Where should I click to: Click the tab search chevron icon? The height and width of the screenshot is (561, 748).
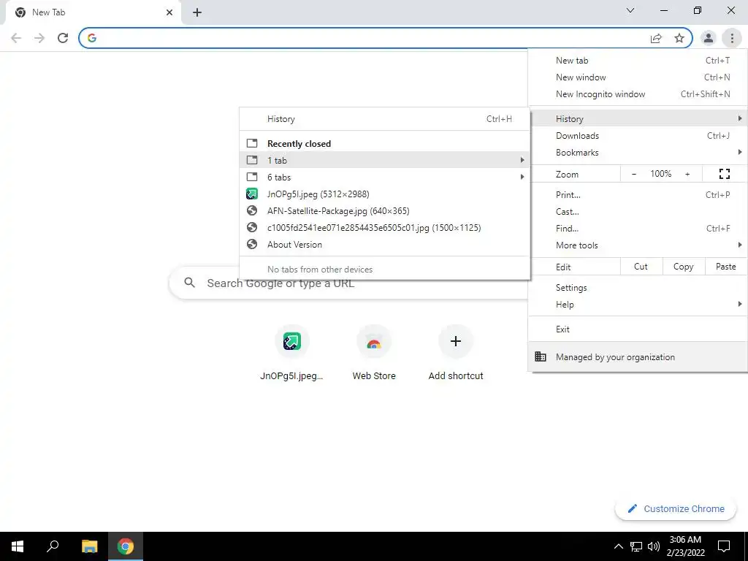click(630, 10)
